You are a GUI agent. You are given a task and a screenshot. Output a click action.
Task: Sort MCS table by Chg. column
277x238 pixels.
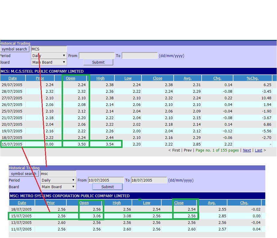click(217, 78)
